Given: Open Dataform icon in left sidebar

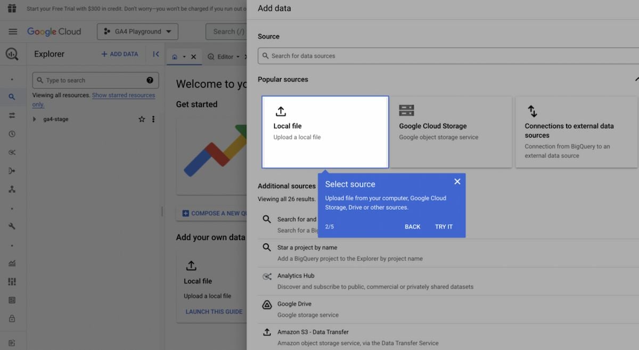Looking at the screenshot, I should point(12,171).
